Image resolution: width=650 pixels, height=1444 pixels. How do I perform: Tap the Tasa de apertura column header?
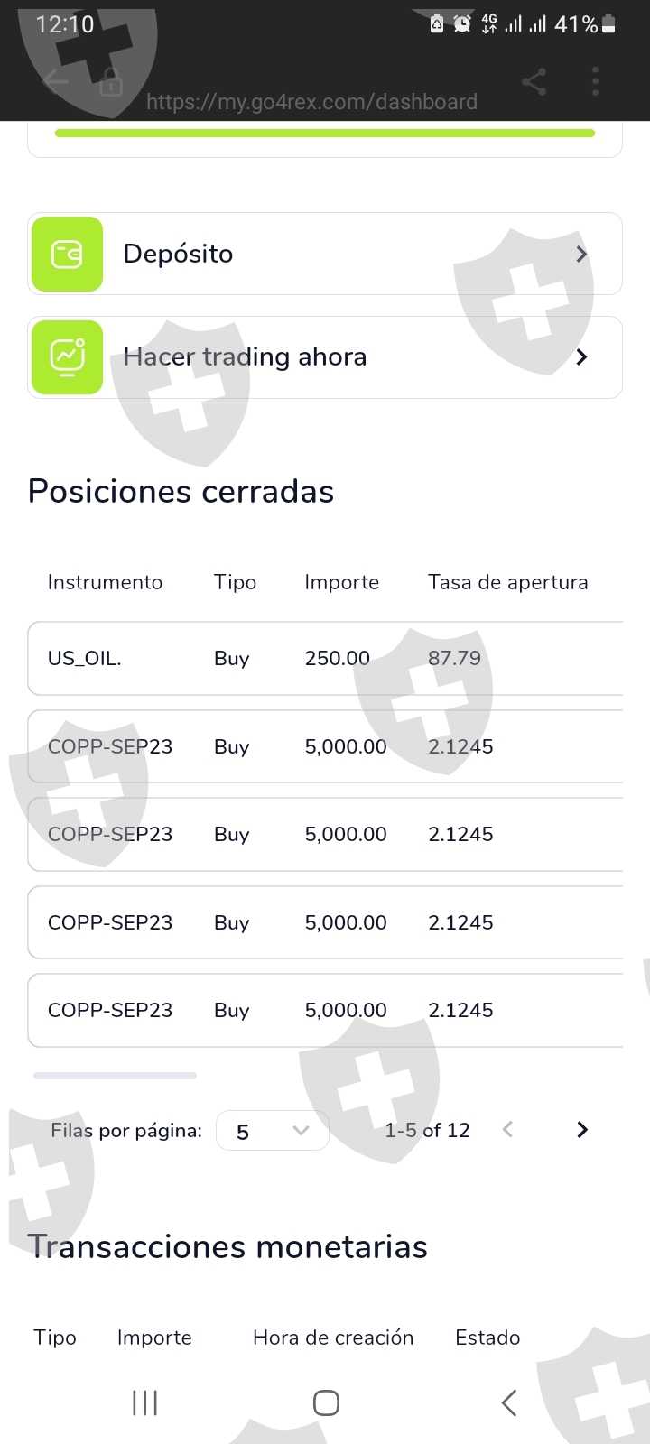[507, 582]
